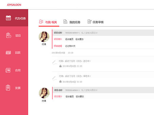Viewport: 154px width, 115px height.
Task: Click log entry 启动了任务（状态：进行中）
Action: (75, 61)
